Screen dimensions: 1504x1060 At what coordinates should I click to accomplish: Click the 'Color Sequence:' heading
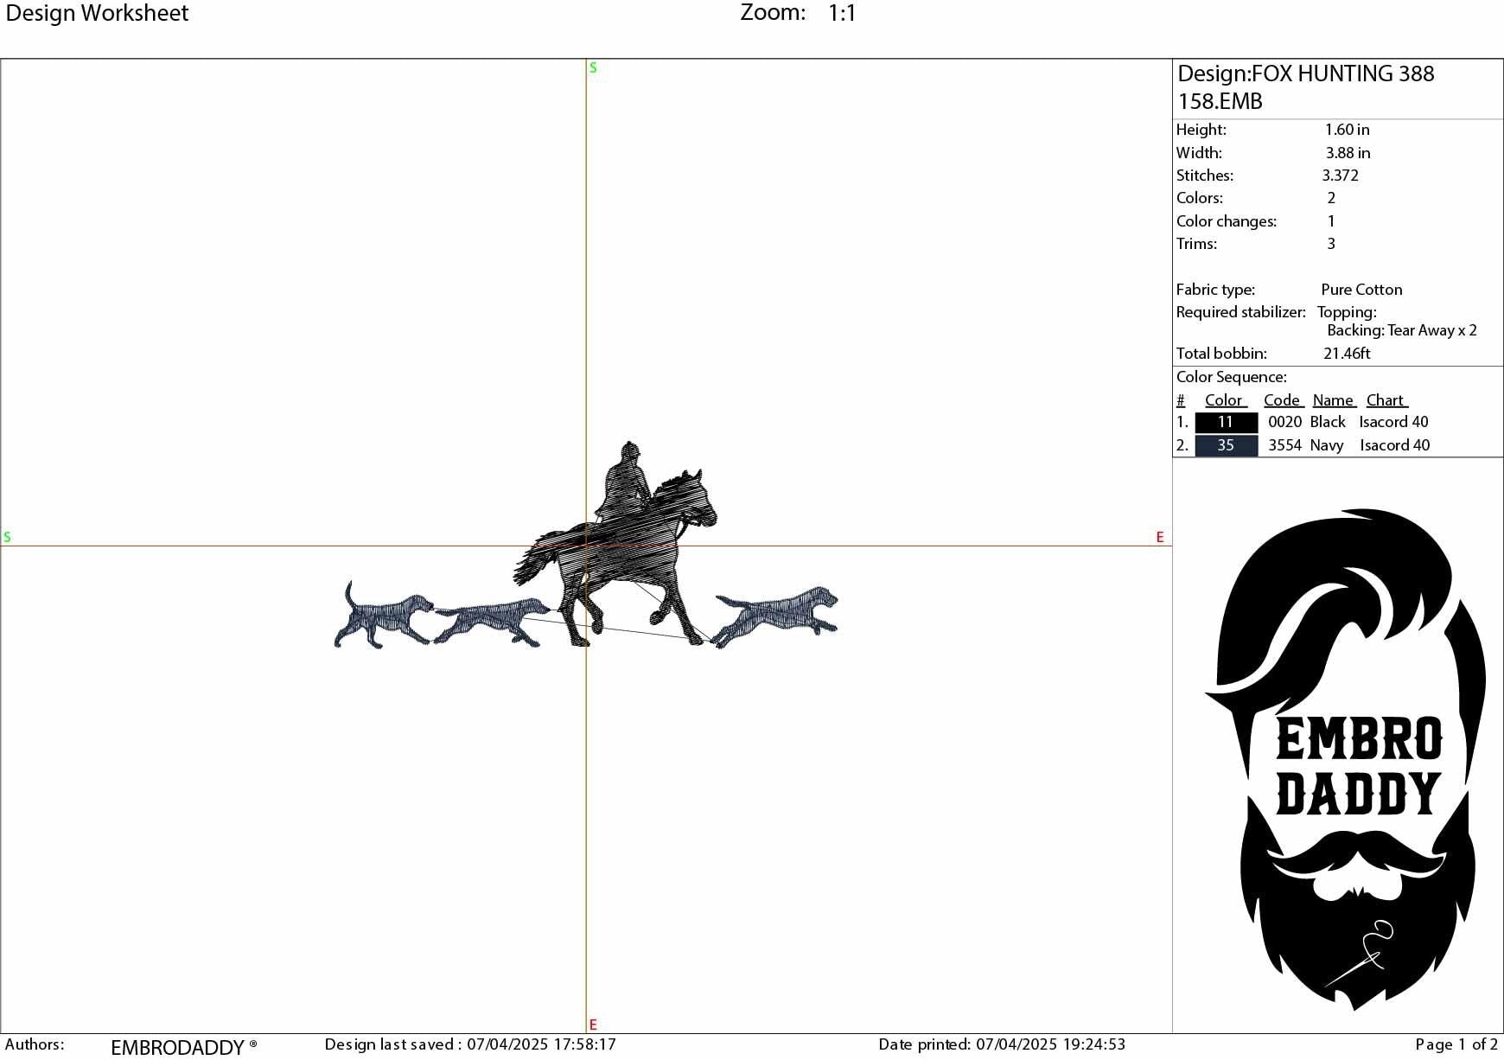pyautogui.click(x=1231, y=378)
